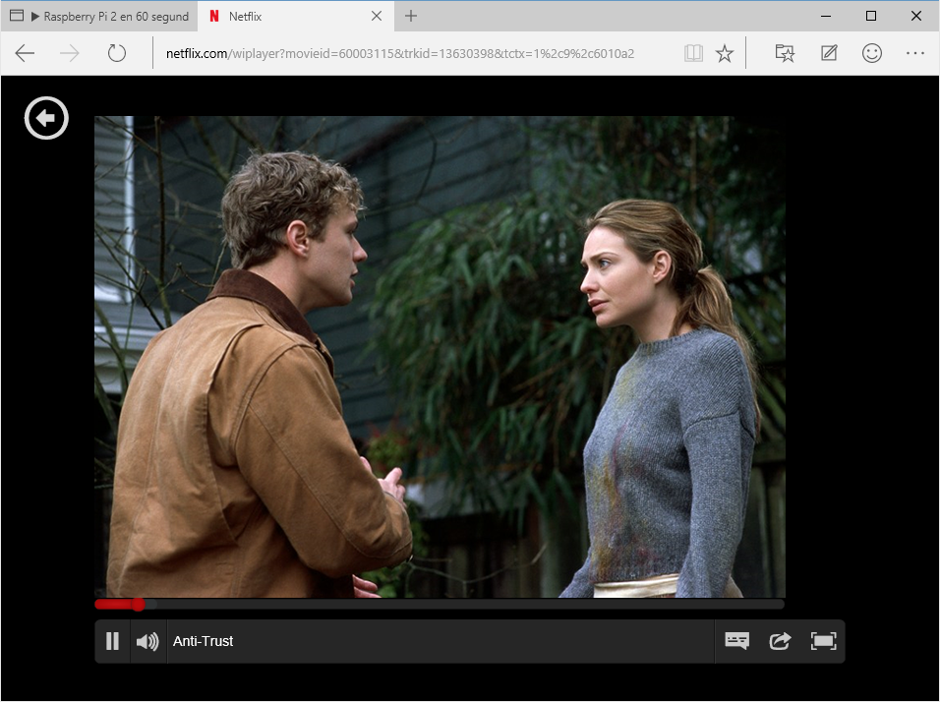This screenshot has width=940, height=702.
Task: Share this movie with the arrow icon
Action: pos(780,641)
